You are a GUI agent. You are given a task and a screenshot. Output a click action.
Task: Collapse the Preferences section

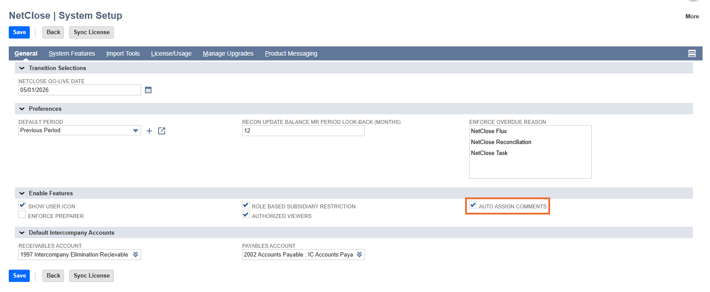[x=22, y=109]
